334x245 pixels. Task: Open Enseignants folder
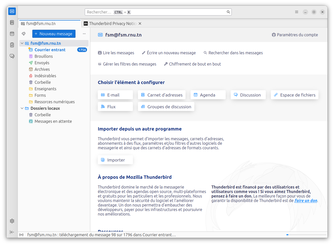click(54, 89)
